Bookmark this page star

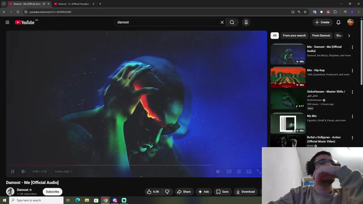[305, 12]
